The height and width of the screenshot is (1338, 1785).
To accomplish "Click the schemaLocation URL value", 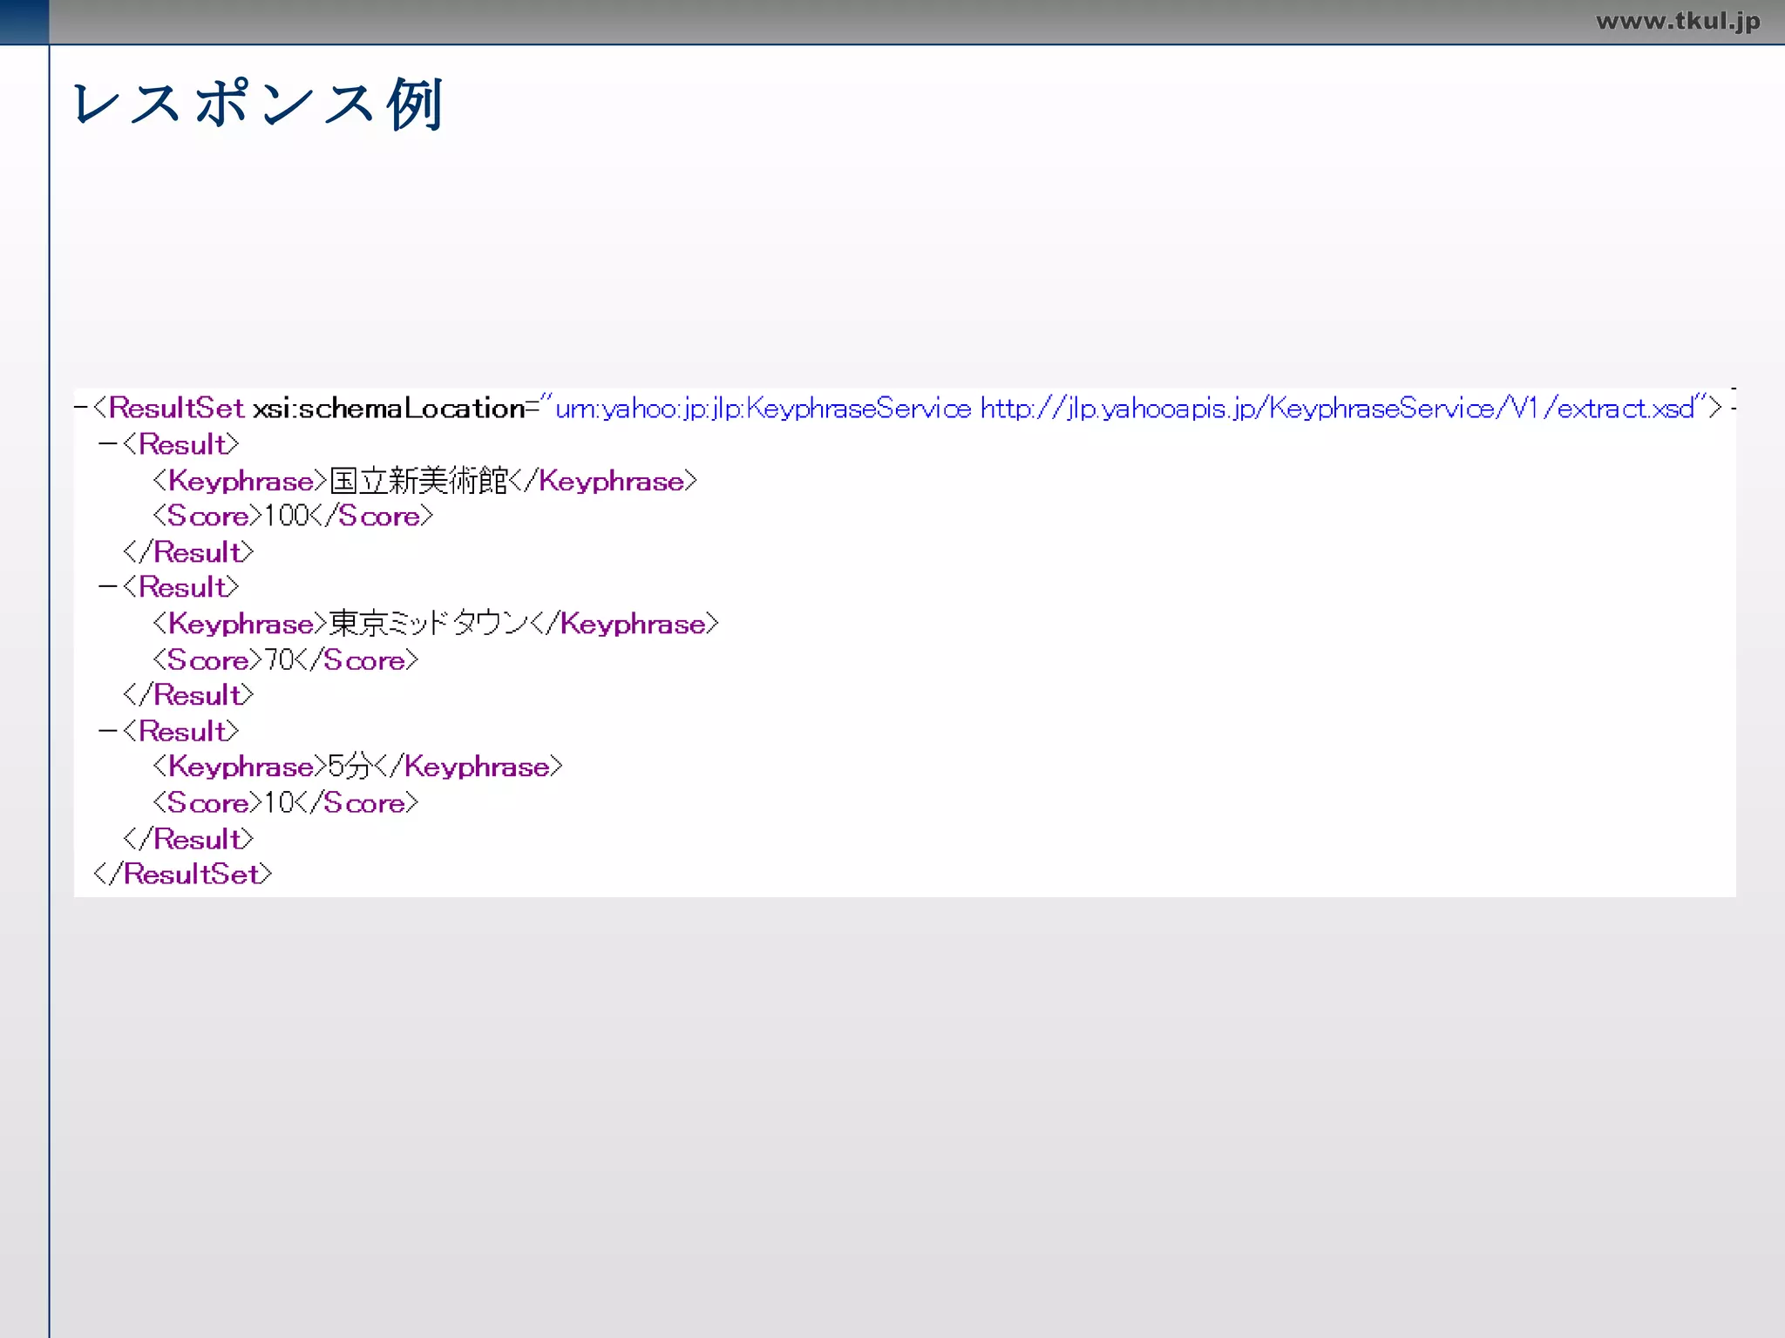I will click(1124, 408).
